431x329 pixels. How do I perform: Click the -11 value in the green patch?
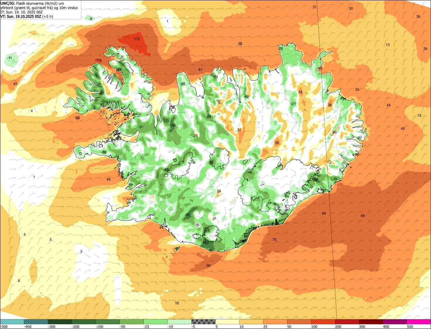(x=10, y=58)
